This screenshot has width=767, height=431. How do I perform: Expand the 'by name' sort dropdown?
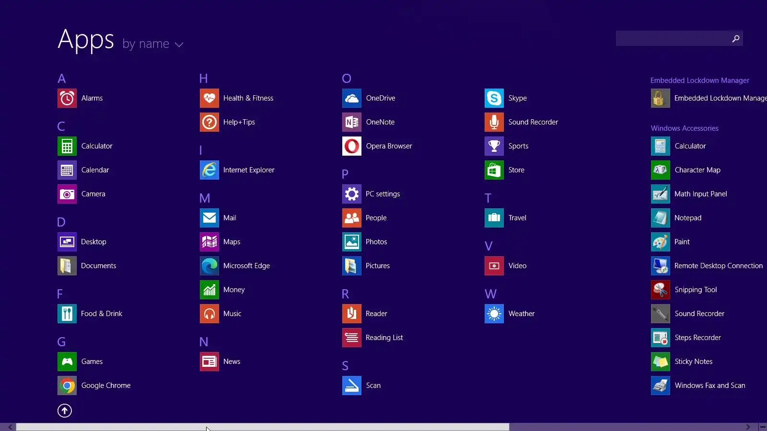point(153,44)
